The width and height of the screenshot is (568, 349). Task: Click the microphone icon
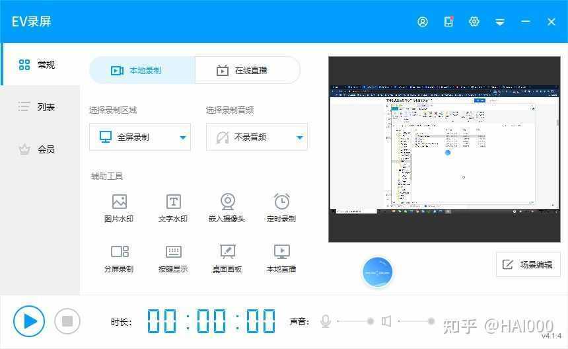pyautogui.click(x=326, y=321)
